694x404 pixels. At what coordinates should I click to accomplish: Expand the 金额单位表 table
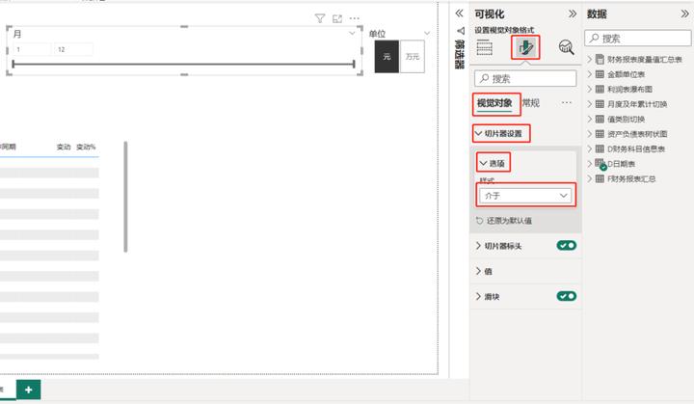590,74
